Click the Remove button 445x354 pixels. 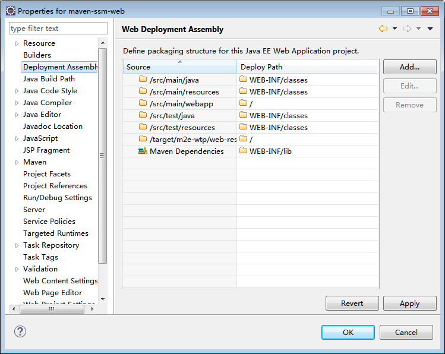(409, 105)
